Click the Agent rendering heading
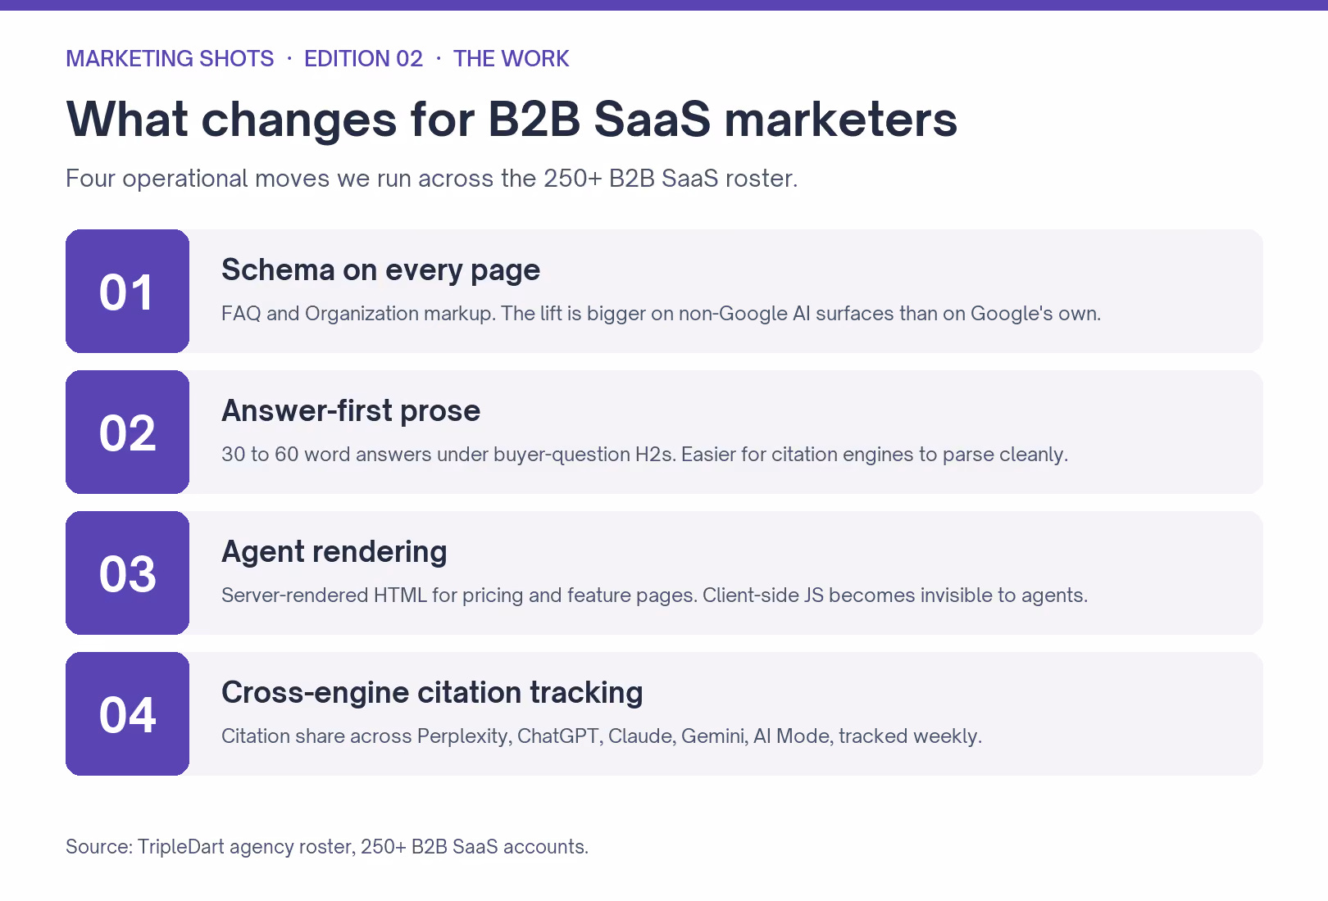 [334, 552]
